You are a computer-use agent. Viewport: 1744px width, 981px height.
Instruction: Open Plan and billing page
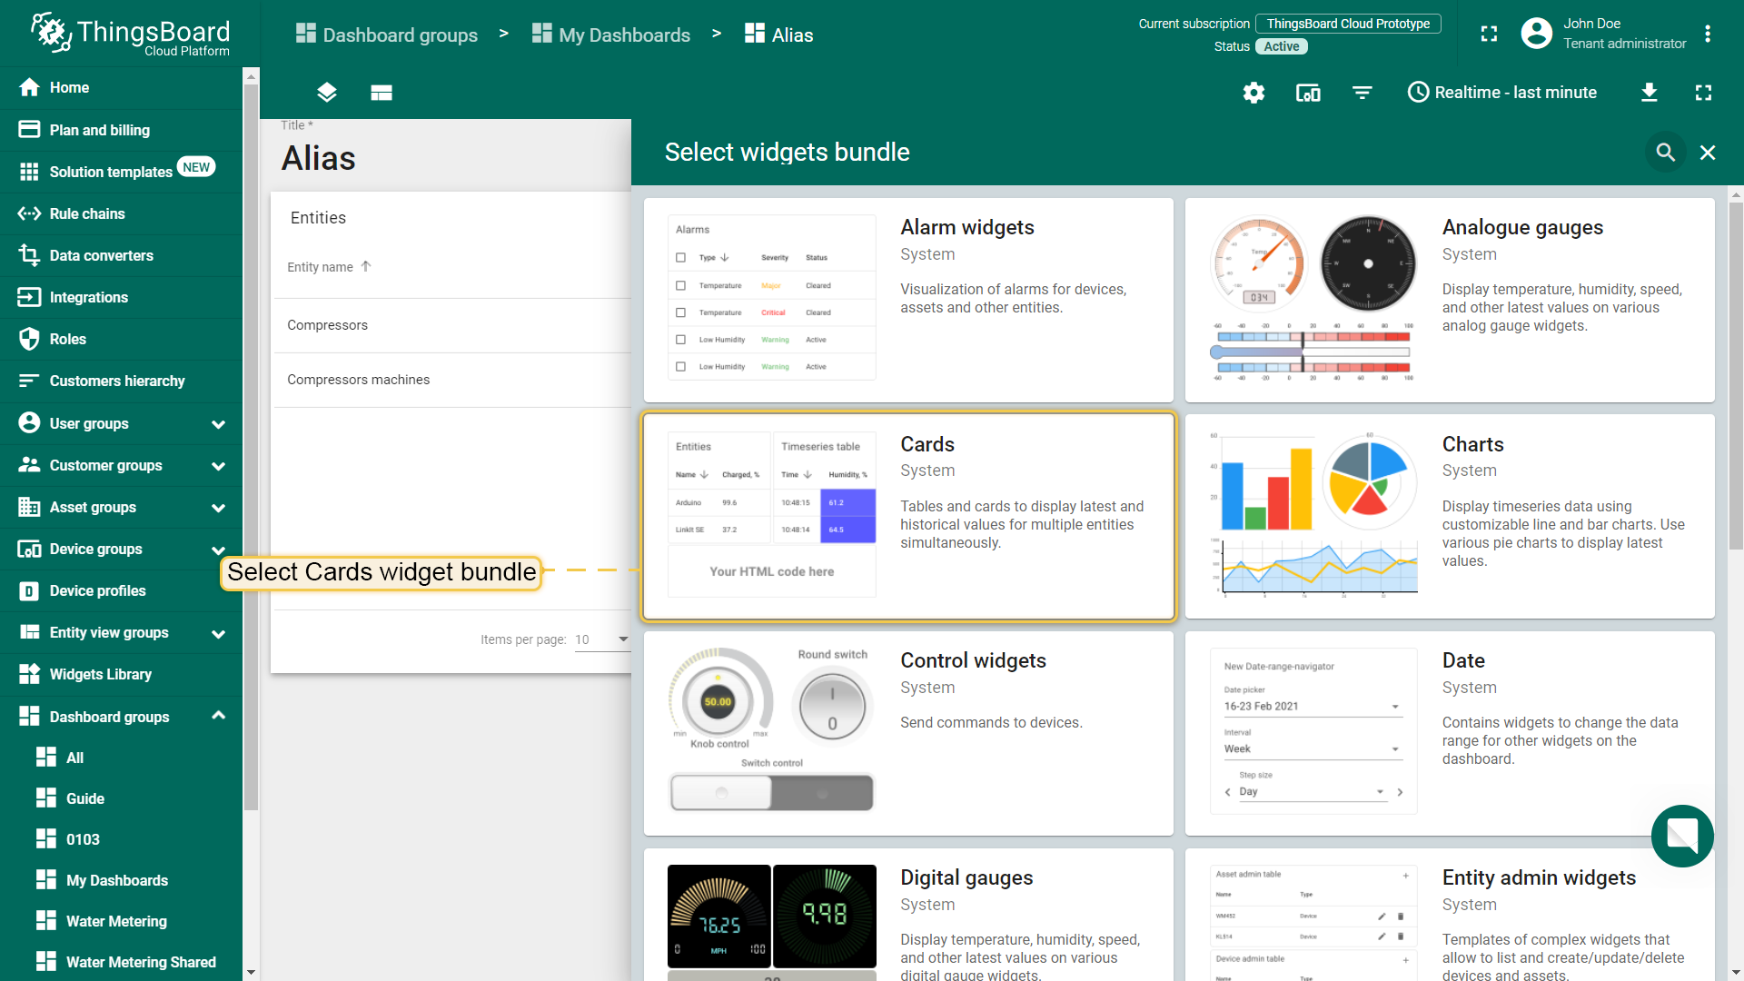tap(121, 130)
